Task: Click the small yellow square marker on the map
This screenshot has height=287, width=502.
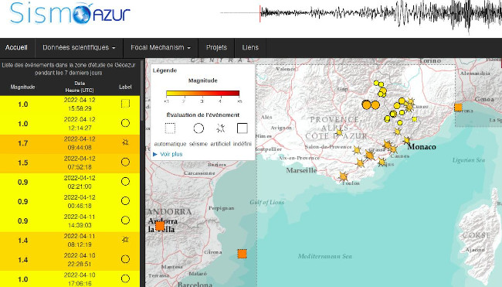Action: pyautogui.click(x=415, y=119)
